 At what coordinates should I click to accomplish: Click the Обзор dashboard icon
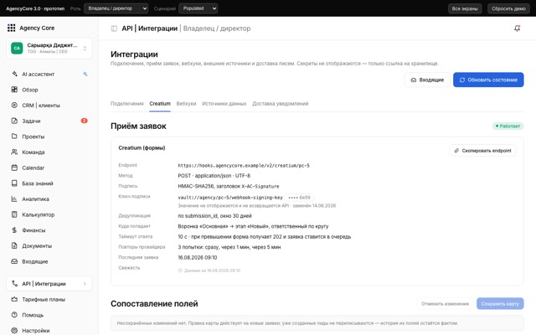coord(14,90)
